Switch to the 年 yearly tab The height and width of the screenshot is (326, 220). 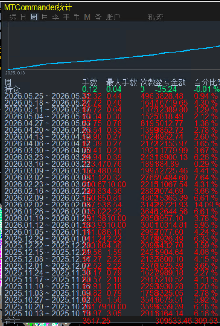pos(66,17)
